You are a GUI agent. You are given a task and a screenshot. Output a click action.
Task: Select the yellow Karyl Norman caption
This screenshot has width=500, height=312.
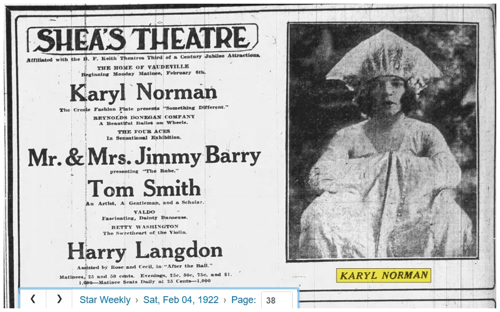pos(383,275)
